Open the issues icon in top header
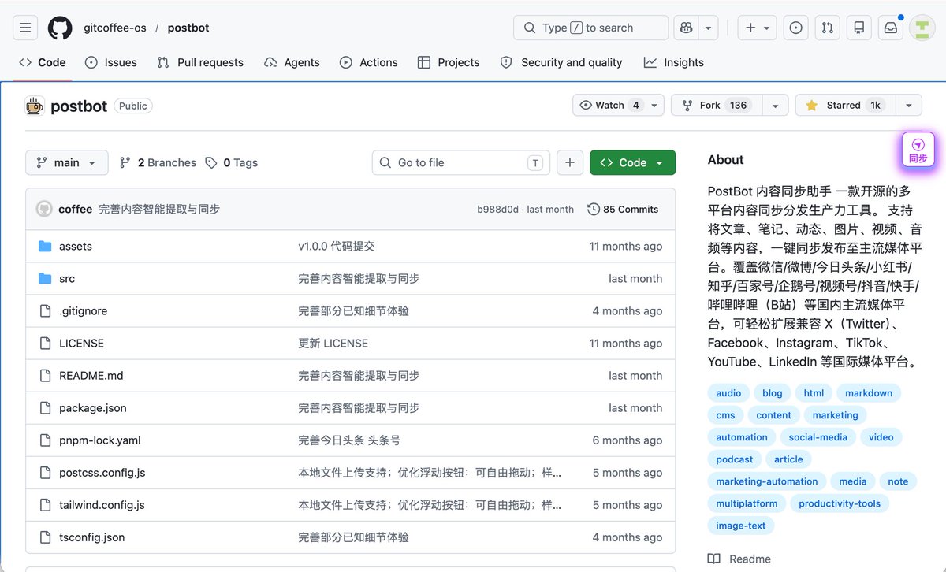Image resolution: width=946 pixels, height=572 pixels. tap(796, 28)
